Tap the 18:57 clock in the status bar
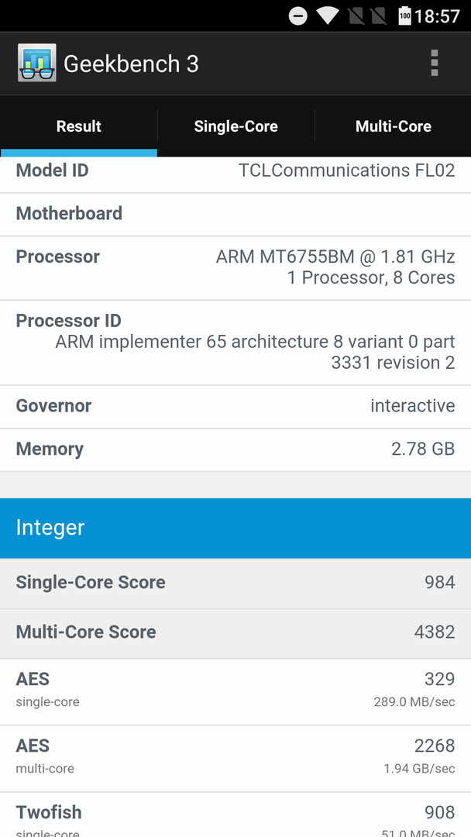Screen dimensions: 471x837 point(437,16)
